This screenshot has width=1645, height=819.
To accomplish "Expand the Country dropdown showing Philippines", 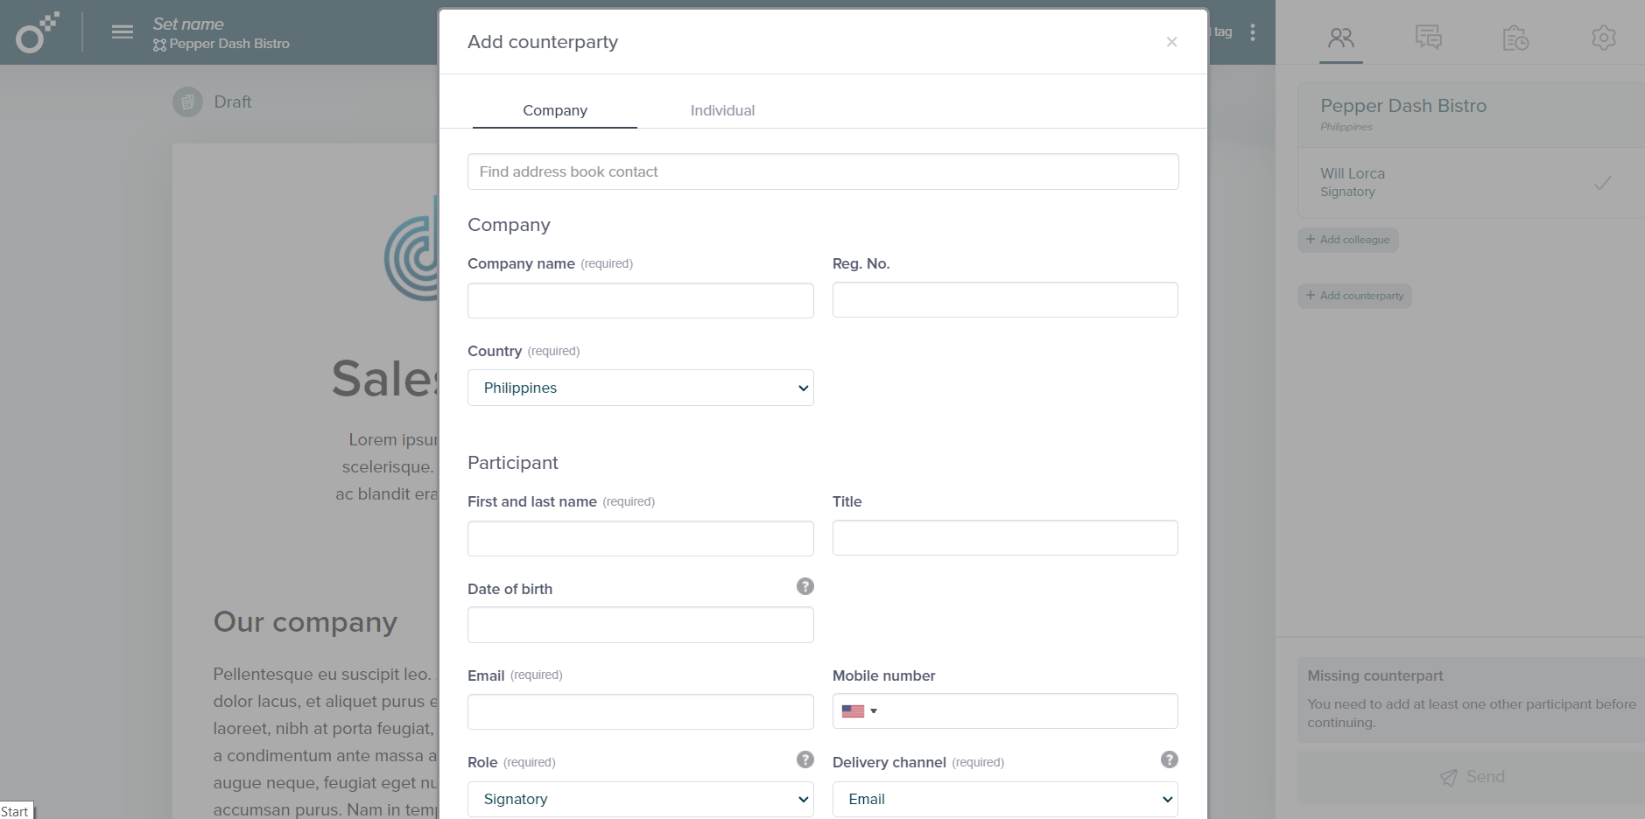I will (640, 388).
